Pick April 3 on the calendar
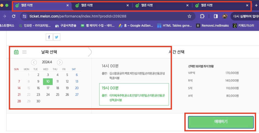 coord(48,75)
